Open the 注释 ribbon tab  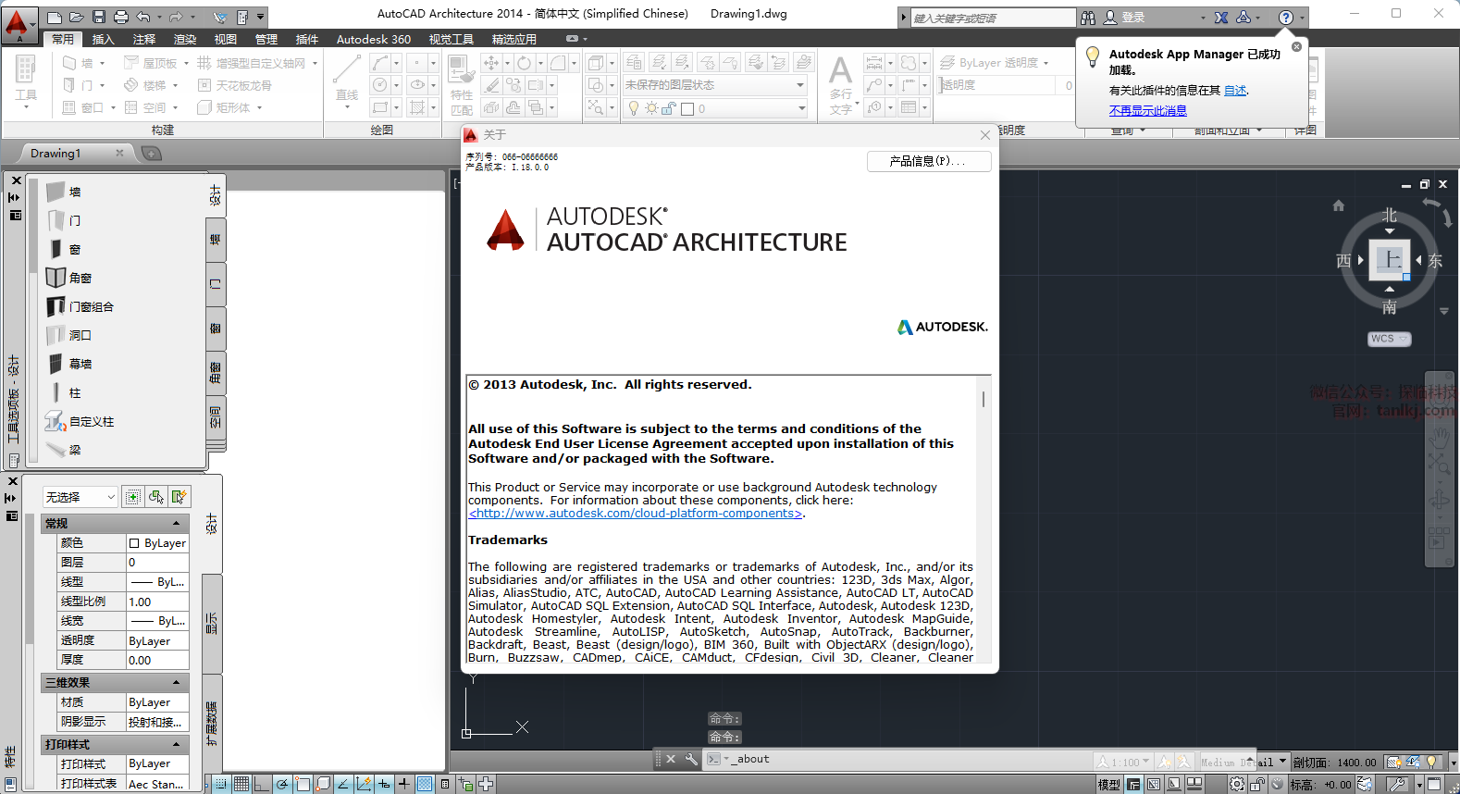coord(144,39)
